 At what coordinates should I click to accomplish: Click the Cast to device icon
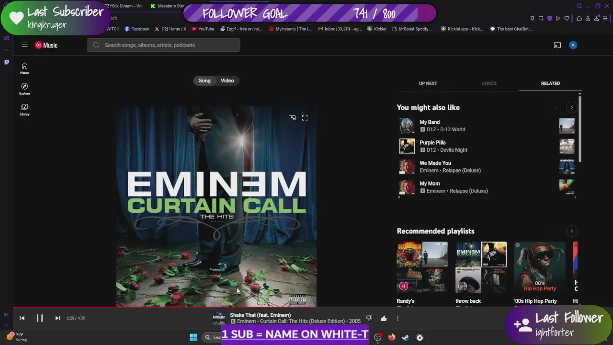pyautogui.click(x=557, y=45)
